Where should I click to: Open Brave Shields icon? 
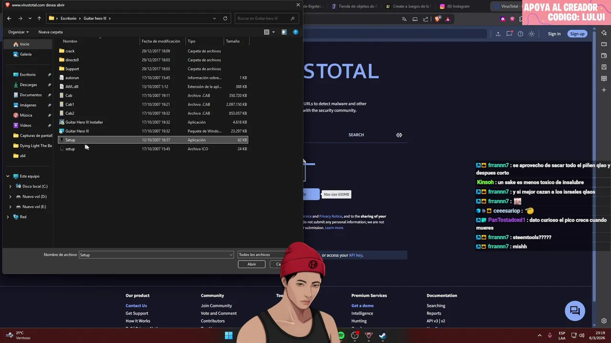click(437, 19)
